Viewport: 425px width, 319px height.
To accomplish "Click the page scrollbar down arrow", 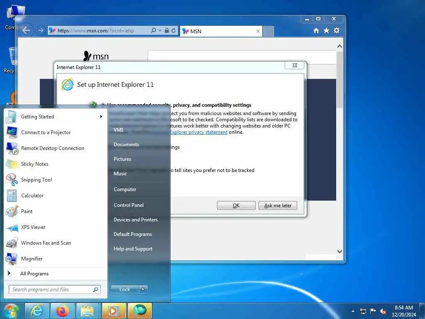I will point(340,251).
